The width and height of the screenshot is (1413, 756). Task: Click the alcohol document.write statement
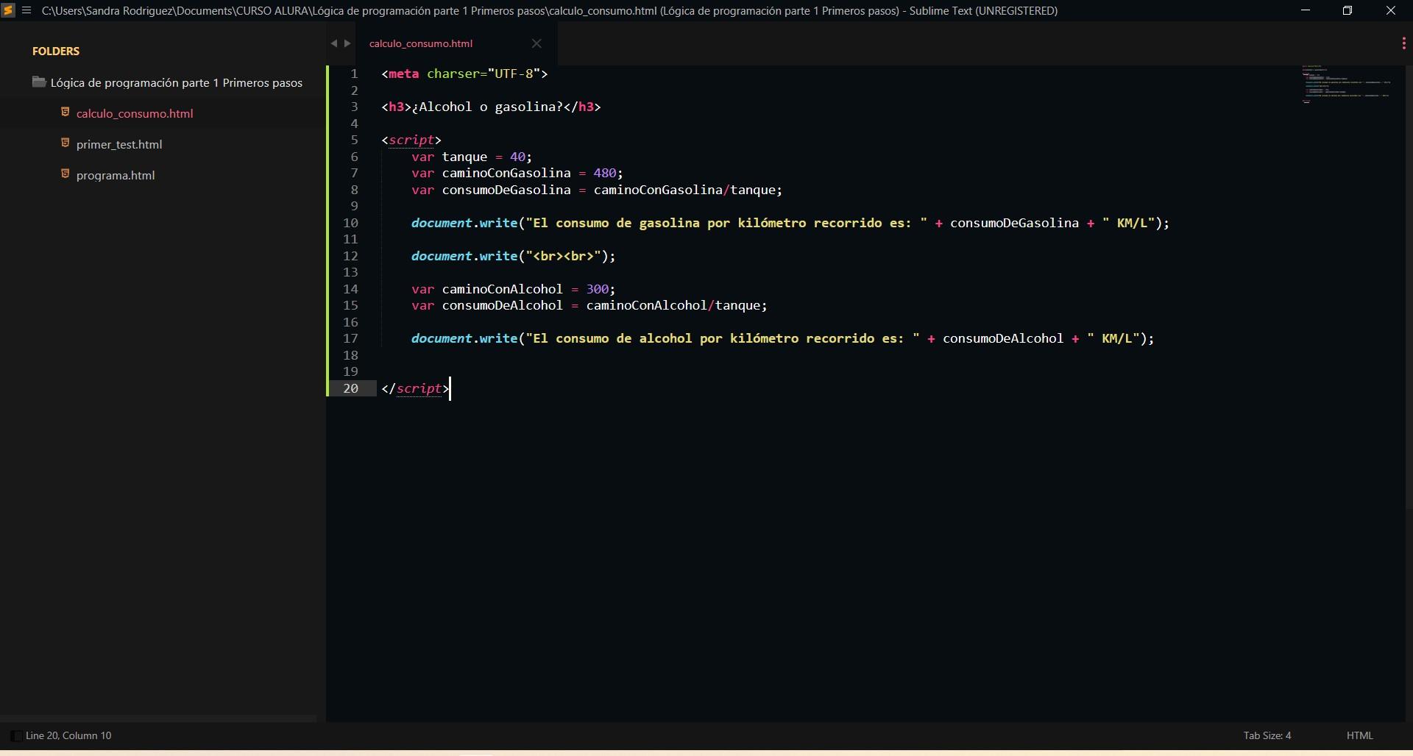coord(783,338)
